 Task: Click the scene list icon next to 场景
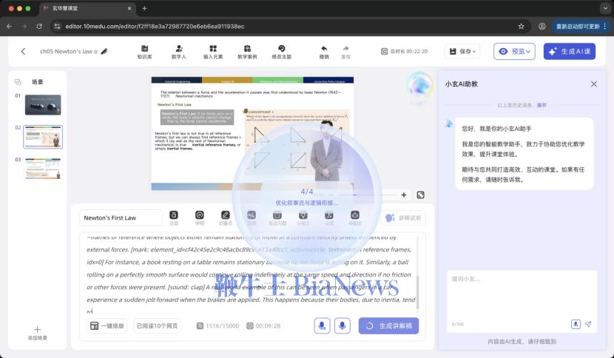[18, 81]
